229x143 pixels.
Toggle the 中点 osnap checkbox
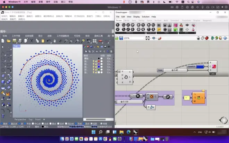tap(25, 124)
